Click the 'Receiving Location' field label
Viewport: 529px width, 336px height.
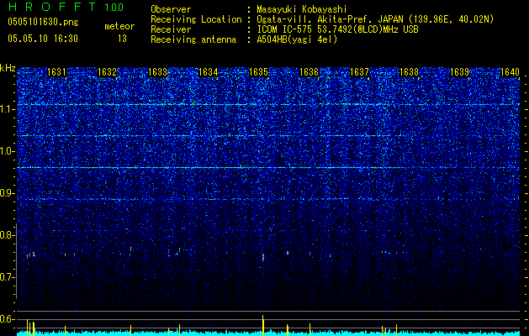click(196, 19)
